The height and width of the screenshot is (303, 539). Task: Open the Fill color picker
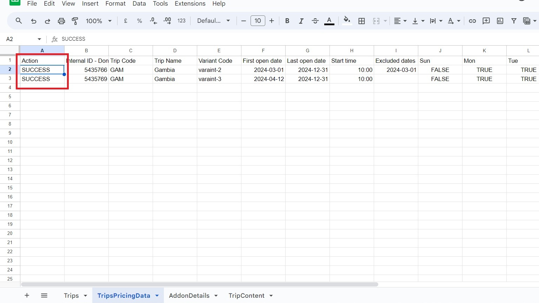pos(347,21)
